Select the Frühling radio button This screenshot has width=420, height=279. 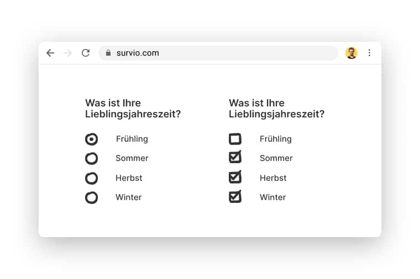92,139
